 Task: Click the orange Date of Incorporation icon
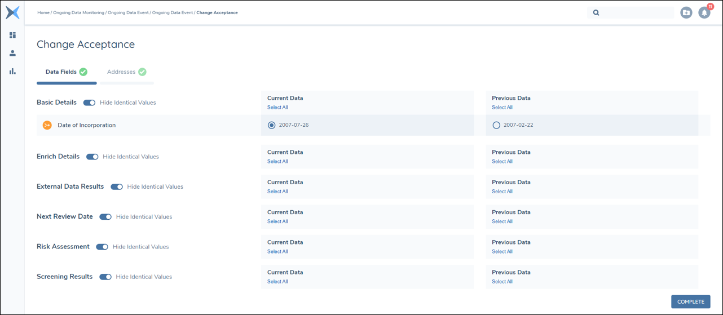coord(47,125)
